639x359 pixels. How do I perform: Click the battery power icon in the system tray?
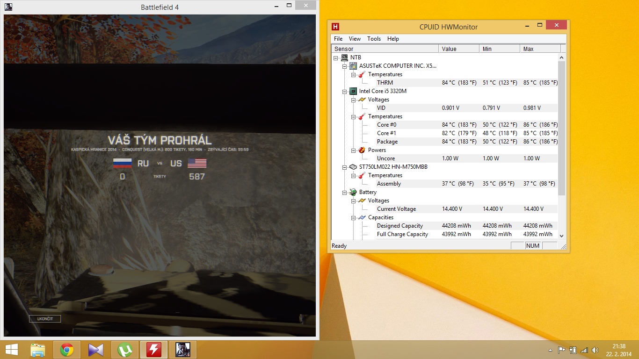tap(573, 350)
